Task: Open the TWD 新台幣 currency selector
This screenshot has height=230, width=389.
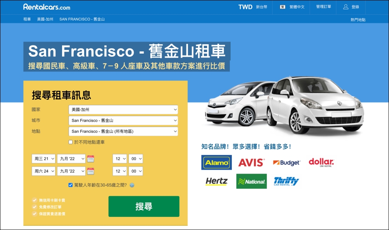Action: 253,7
